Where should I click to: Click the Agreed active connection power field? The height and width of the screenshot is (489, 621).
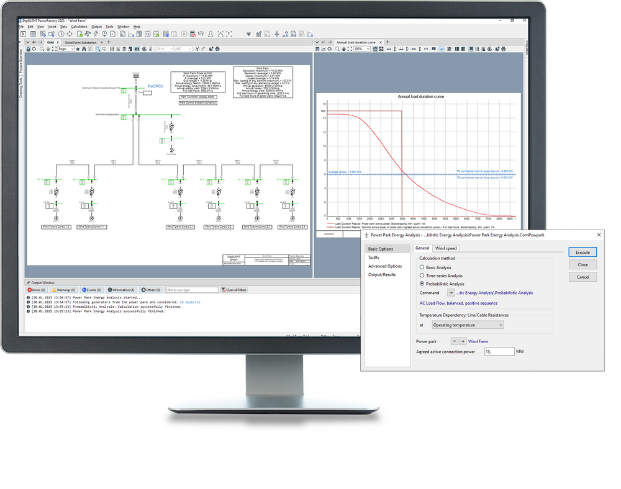tap(499, 352)
